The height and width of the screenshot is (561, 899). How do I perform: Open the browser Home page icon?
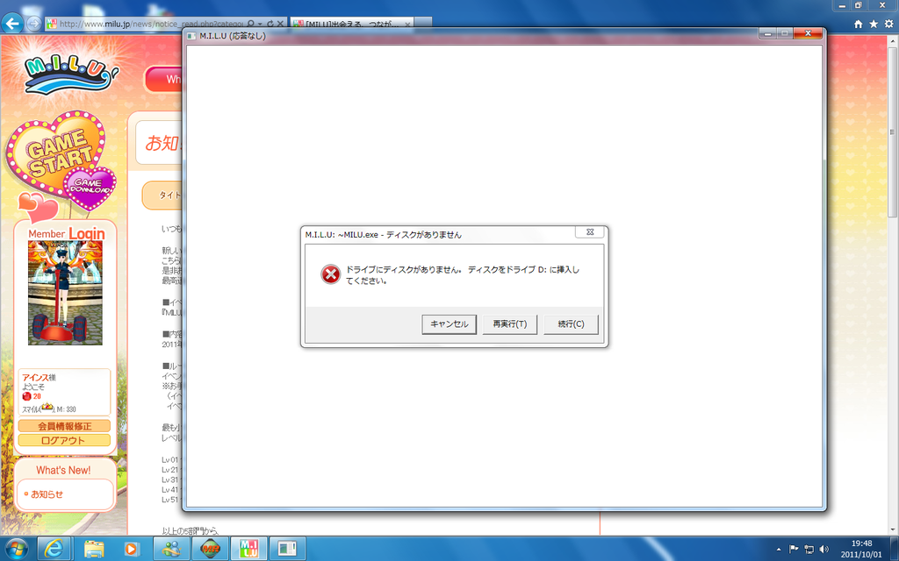(x=859, y=24)
